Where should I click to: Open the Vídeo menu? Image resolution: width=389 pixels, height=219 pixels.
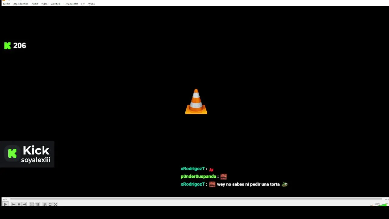pos(44,4)
